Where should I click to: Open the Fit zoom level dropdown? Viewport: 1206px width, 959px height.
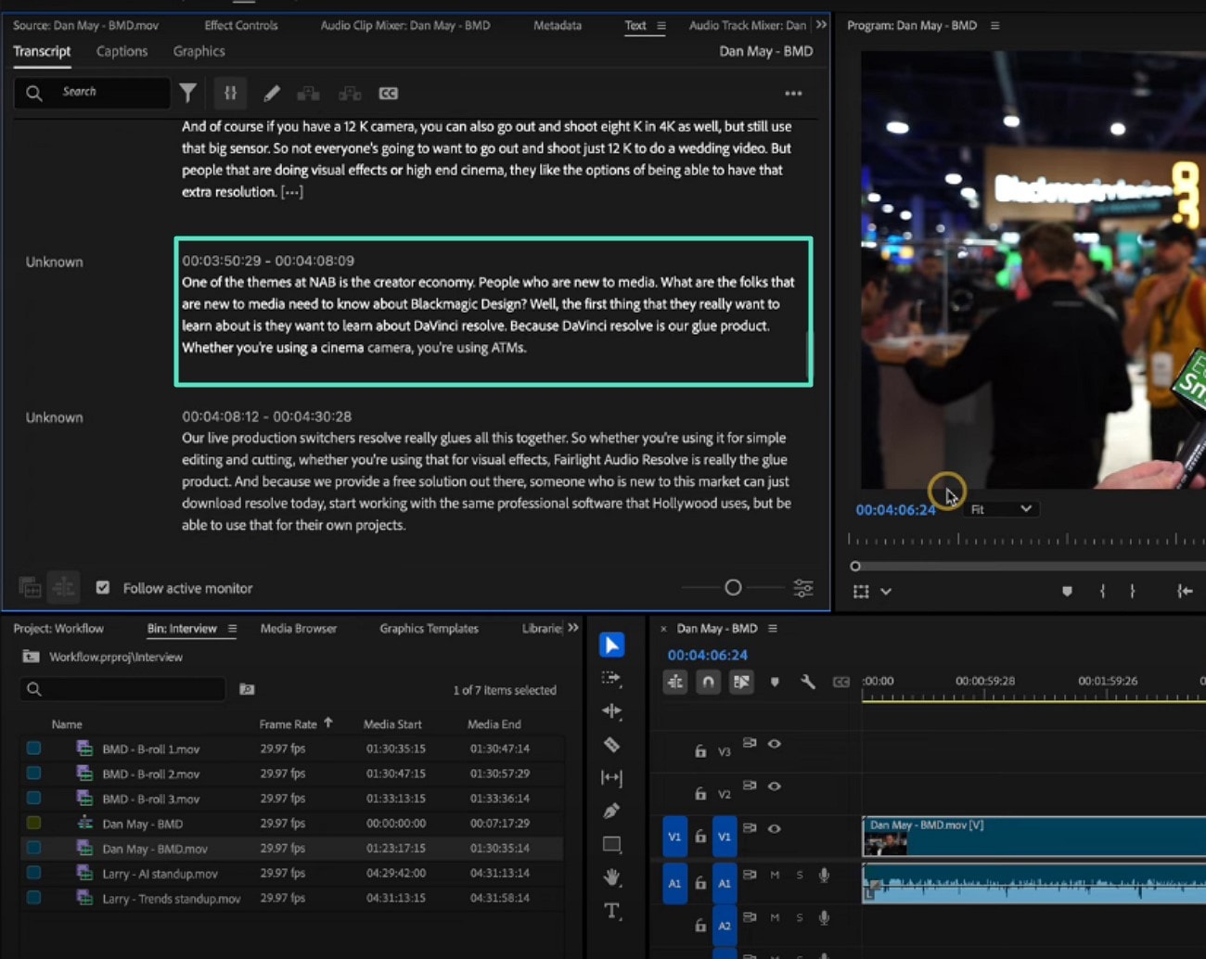pyautogui.click(x=1001, y=509)
